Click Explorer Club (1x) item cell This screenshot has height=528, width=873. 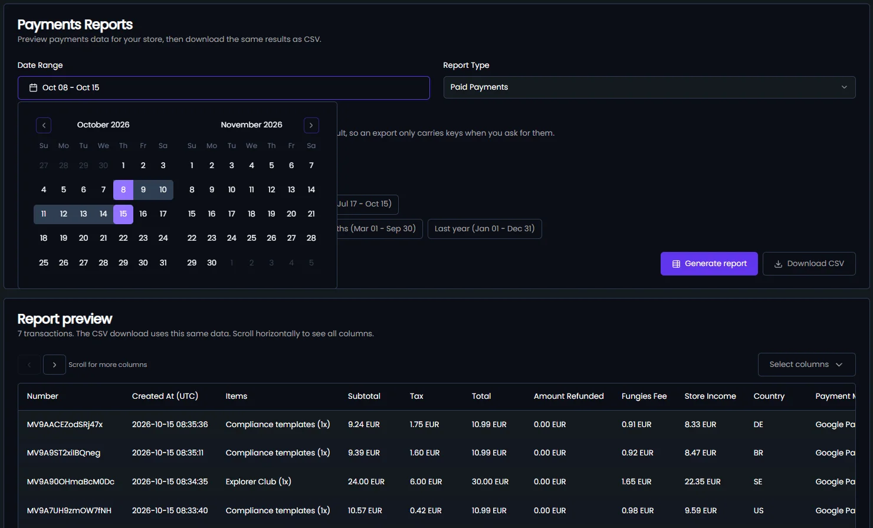pyautogui.click(x=258, y=482)
